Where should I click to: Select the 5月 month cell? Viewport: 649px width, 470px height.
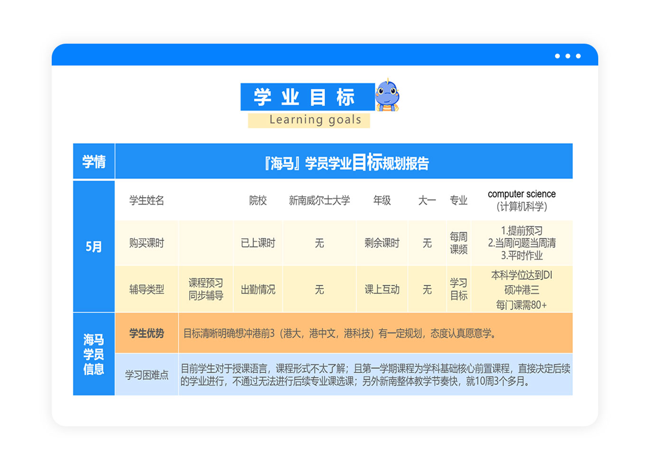(94, 246)
